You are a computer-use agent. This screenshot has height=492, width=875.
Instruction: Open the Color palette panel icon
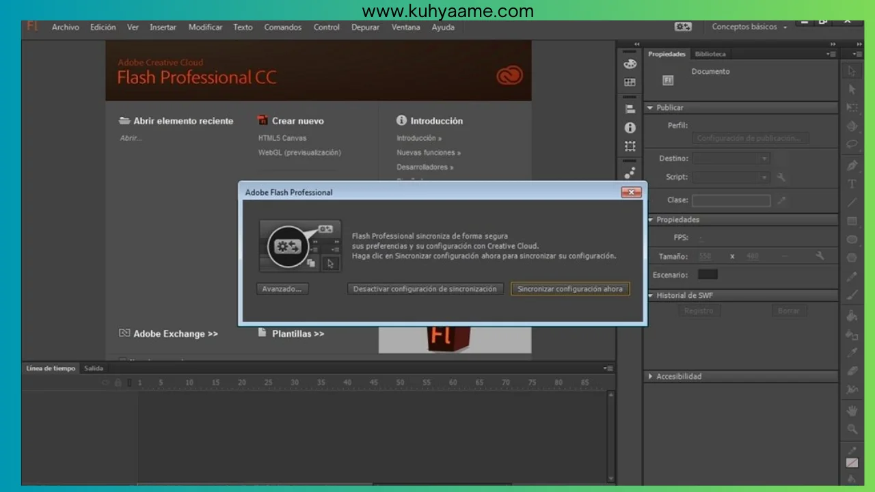click(x=630, y=64)
